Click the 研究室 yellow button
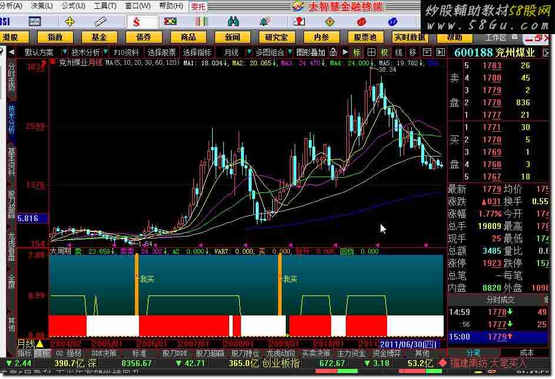The width and height of the screenshot is (555, 379). [277, 37]
